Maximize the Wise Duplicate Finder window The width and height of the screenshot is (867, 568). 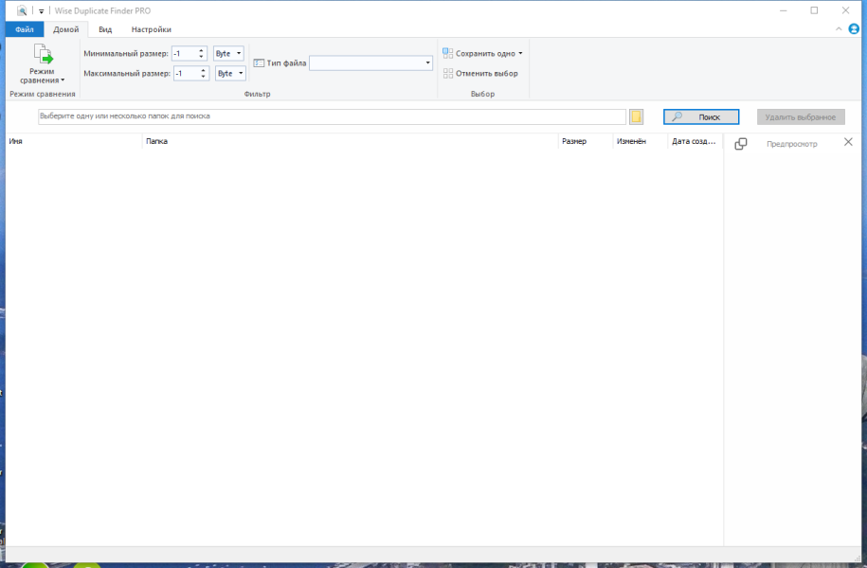coord(814,10)
